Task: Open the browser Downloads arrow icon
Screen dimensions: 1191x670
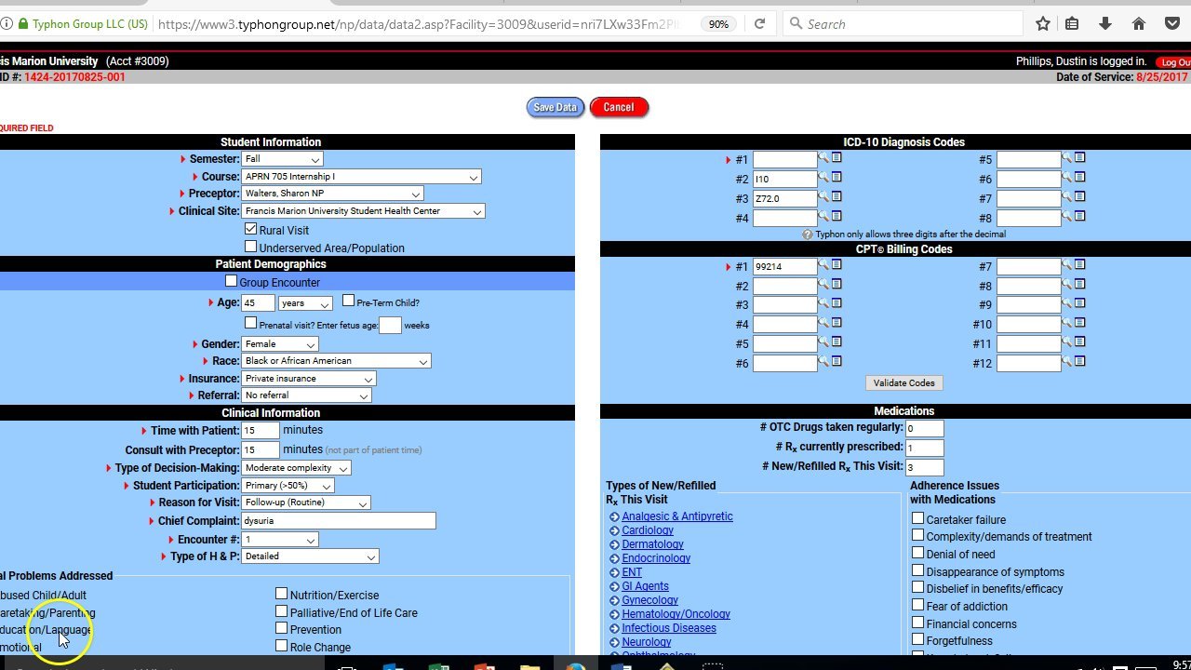Action: [1105, 23]
